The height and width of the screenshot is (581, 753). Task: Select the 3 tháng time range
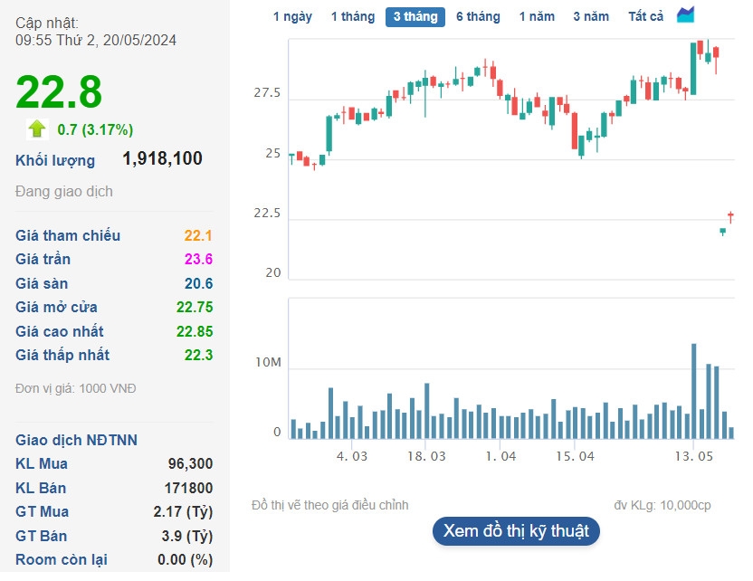point(415,17)
